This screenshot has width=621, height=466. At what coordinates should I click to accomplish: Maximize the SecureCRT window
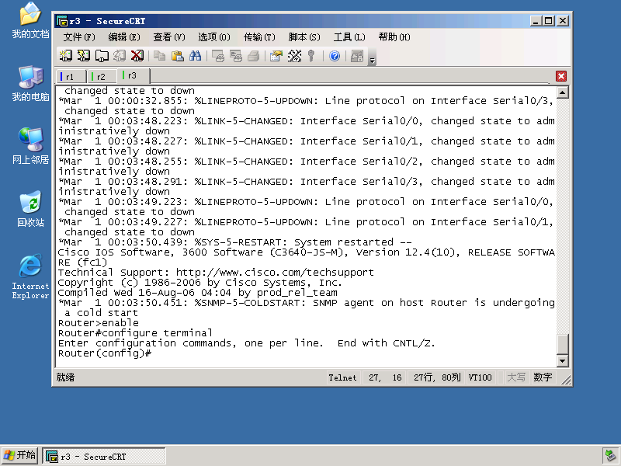point(549,21)
